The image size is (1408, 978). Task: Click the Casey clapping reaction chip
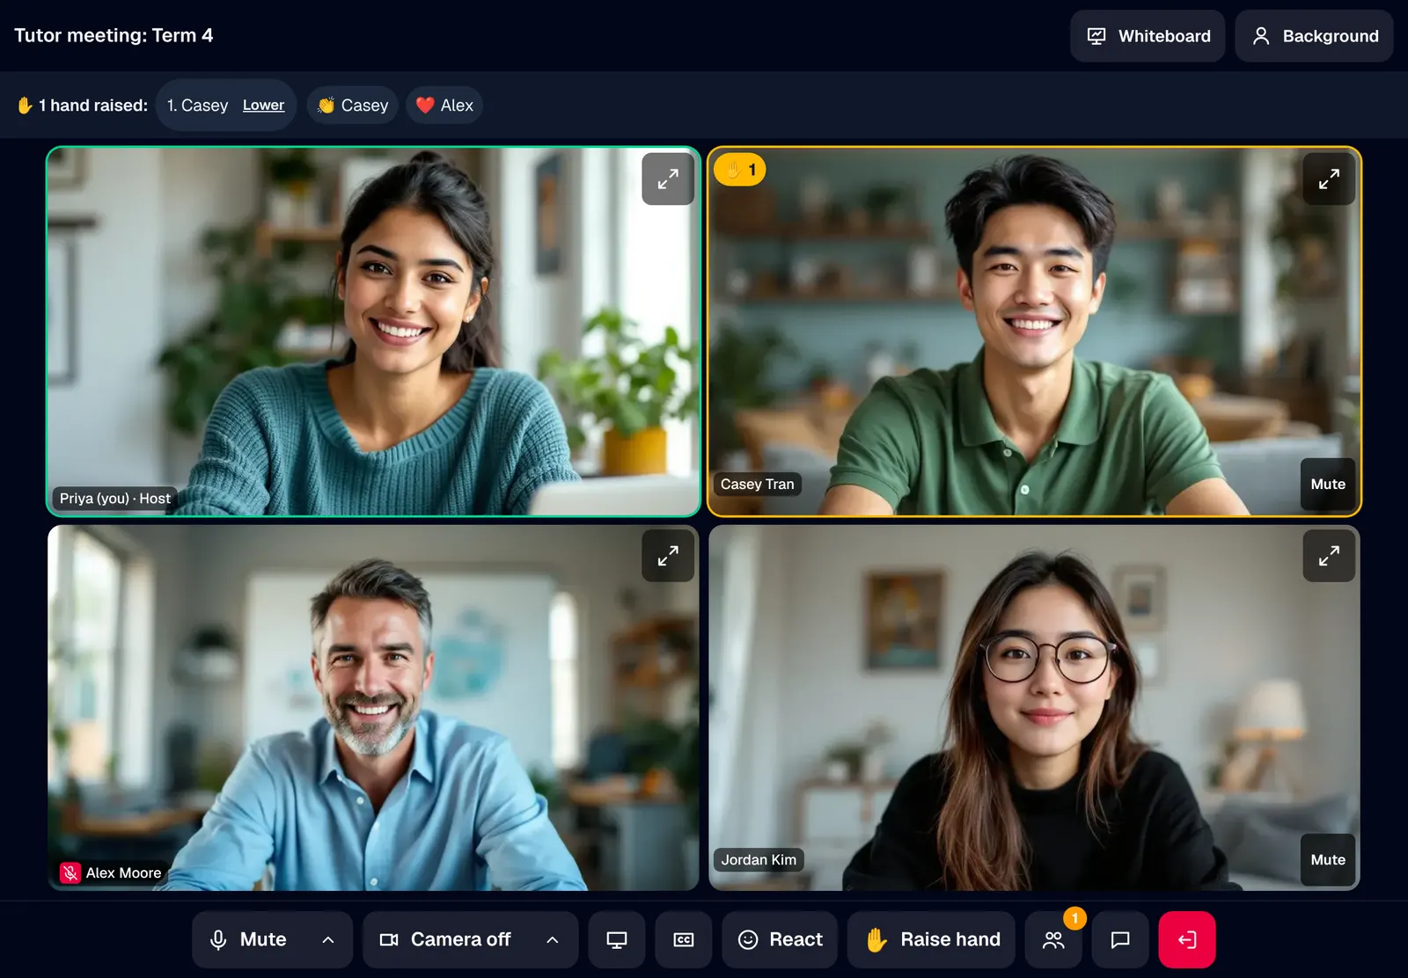(x=353, y=106)
